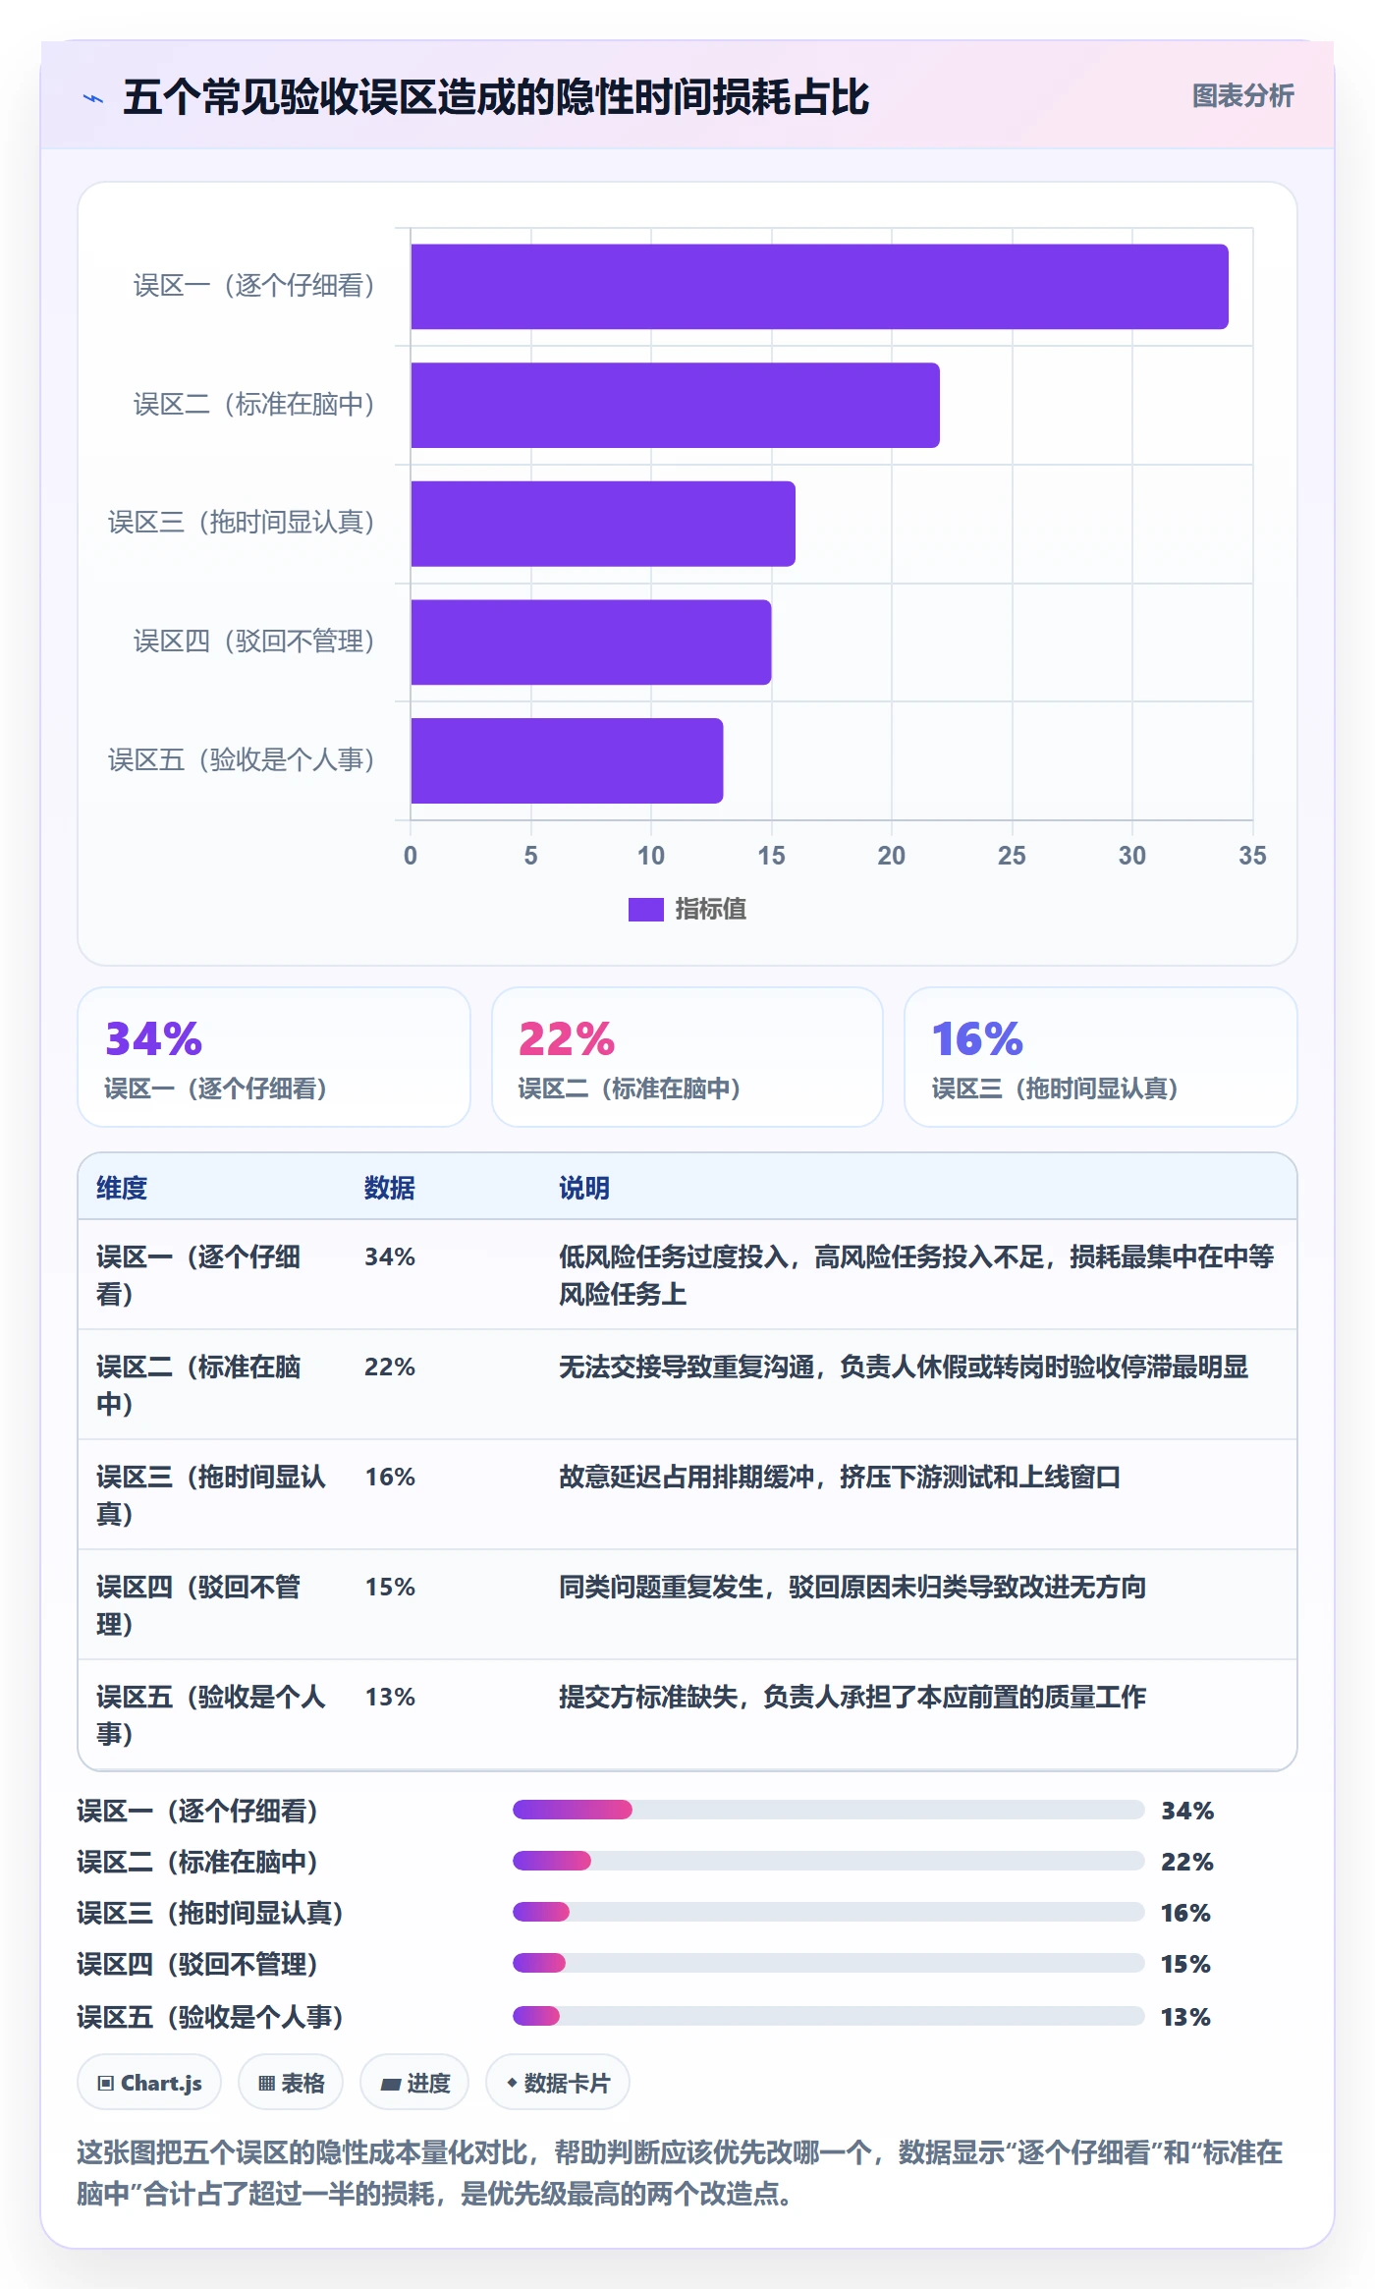Click the 指标值 legend label text

[x=711, y=910]
